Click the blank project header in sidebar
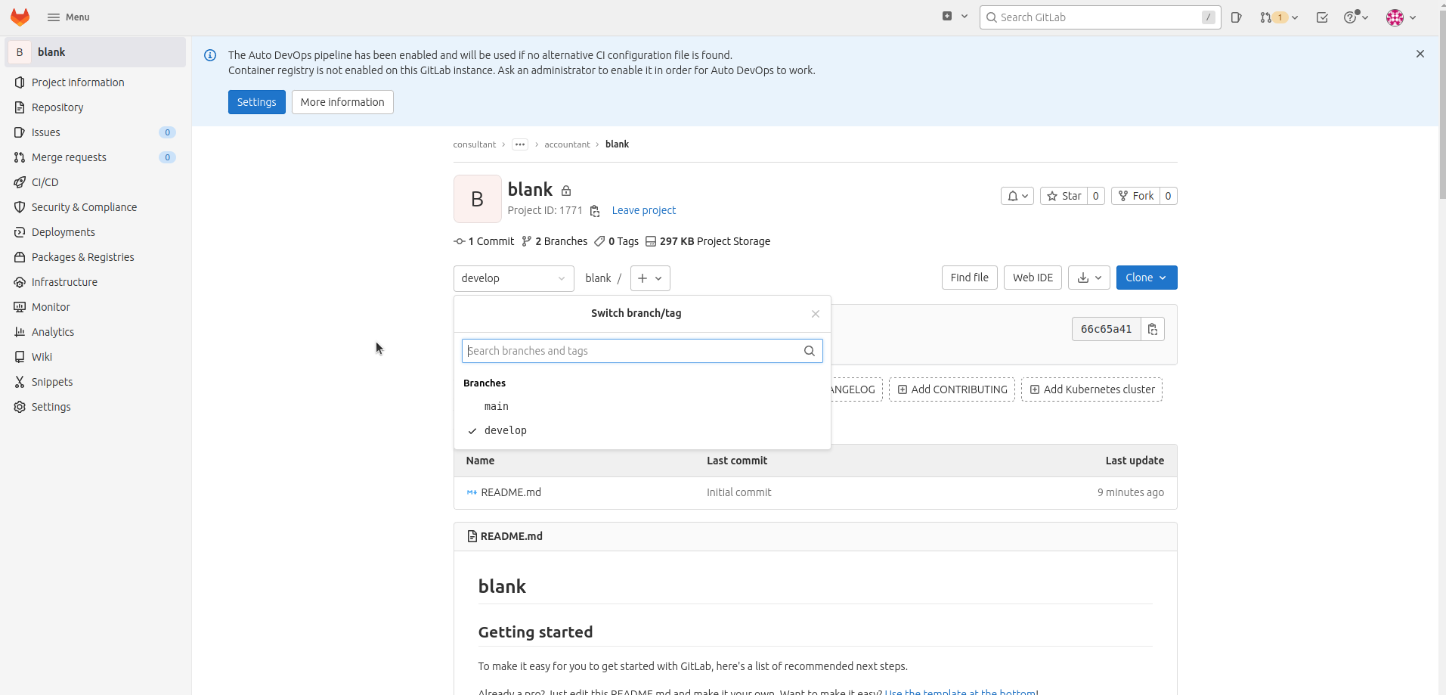The width and height of the screenshot is (1446, 695). (95, 52)
